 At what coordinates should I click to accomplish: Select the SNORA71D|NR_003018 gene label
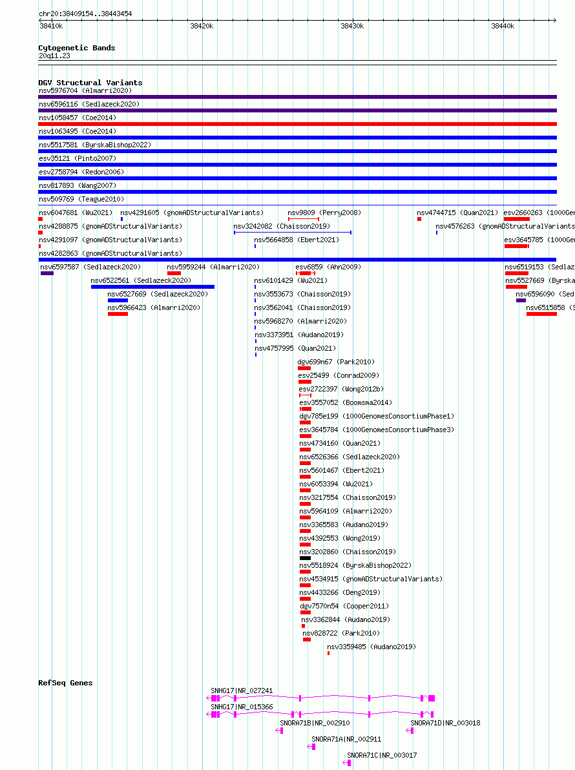click(445, 723)
